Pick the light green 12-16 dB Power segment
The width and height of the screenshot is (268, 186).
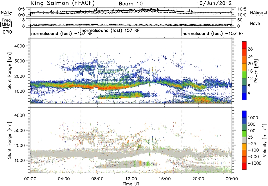244,75
